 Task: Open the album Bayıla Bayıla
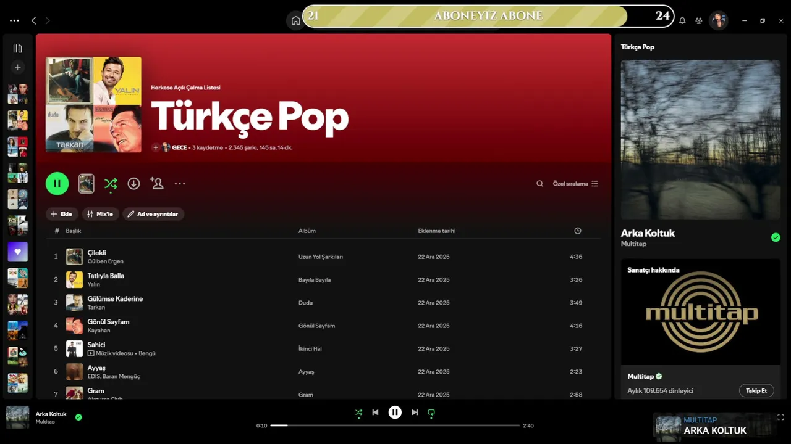click(x=315, y=280)
